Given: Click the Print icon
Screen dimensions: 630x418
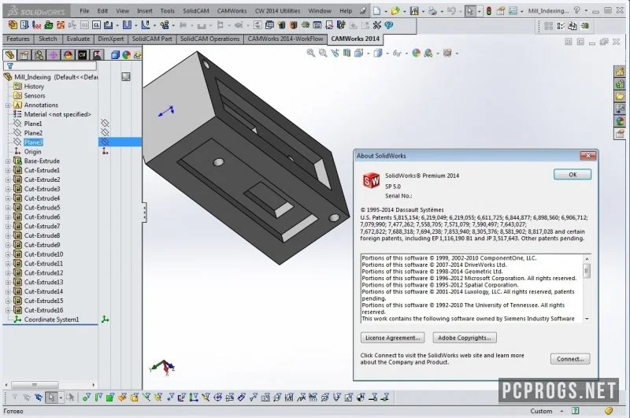Looking at the screenshot, I should pos(432,11).
